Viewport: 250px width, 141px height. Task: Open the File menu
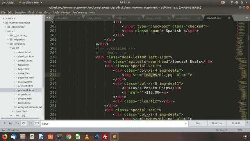[x=3, y=13]
